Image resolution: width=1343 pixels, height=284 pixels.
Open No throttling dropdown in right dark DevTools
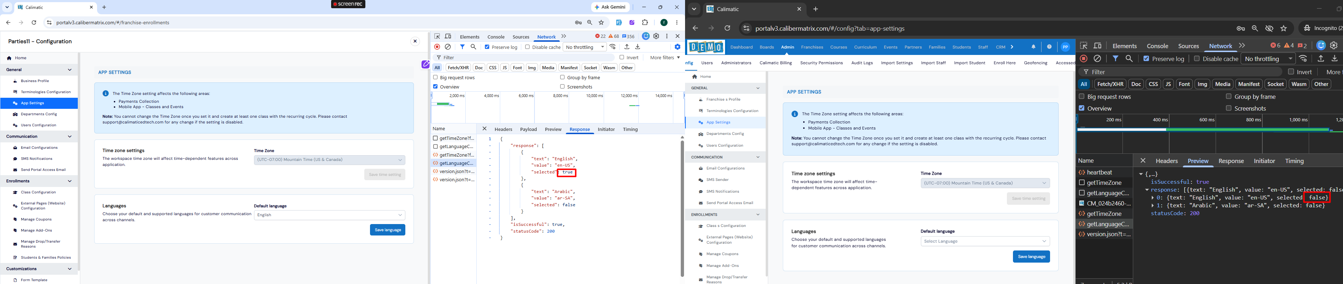point(1268,59)
